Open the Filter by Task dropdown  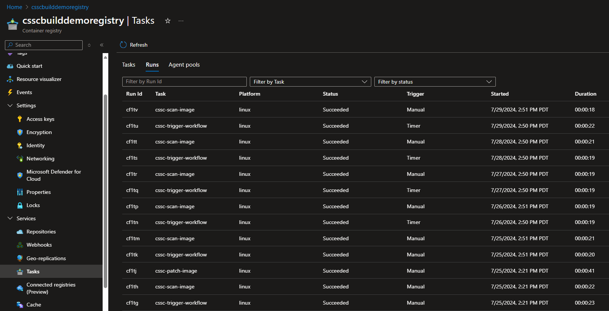pyautogui.click(x=310, y=82)
